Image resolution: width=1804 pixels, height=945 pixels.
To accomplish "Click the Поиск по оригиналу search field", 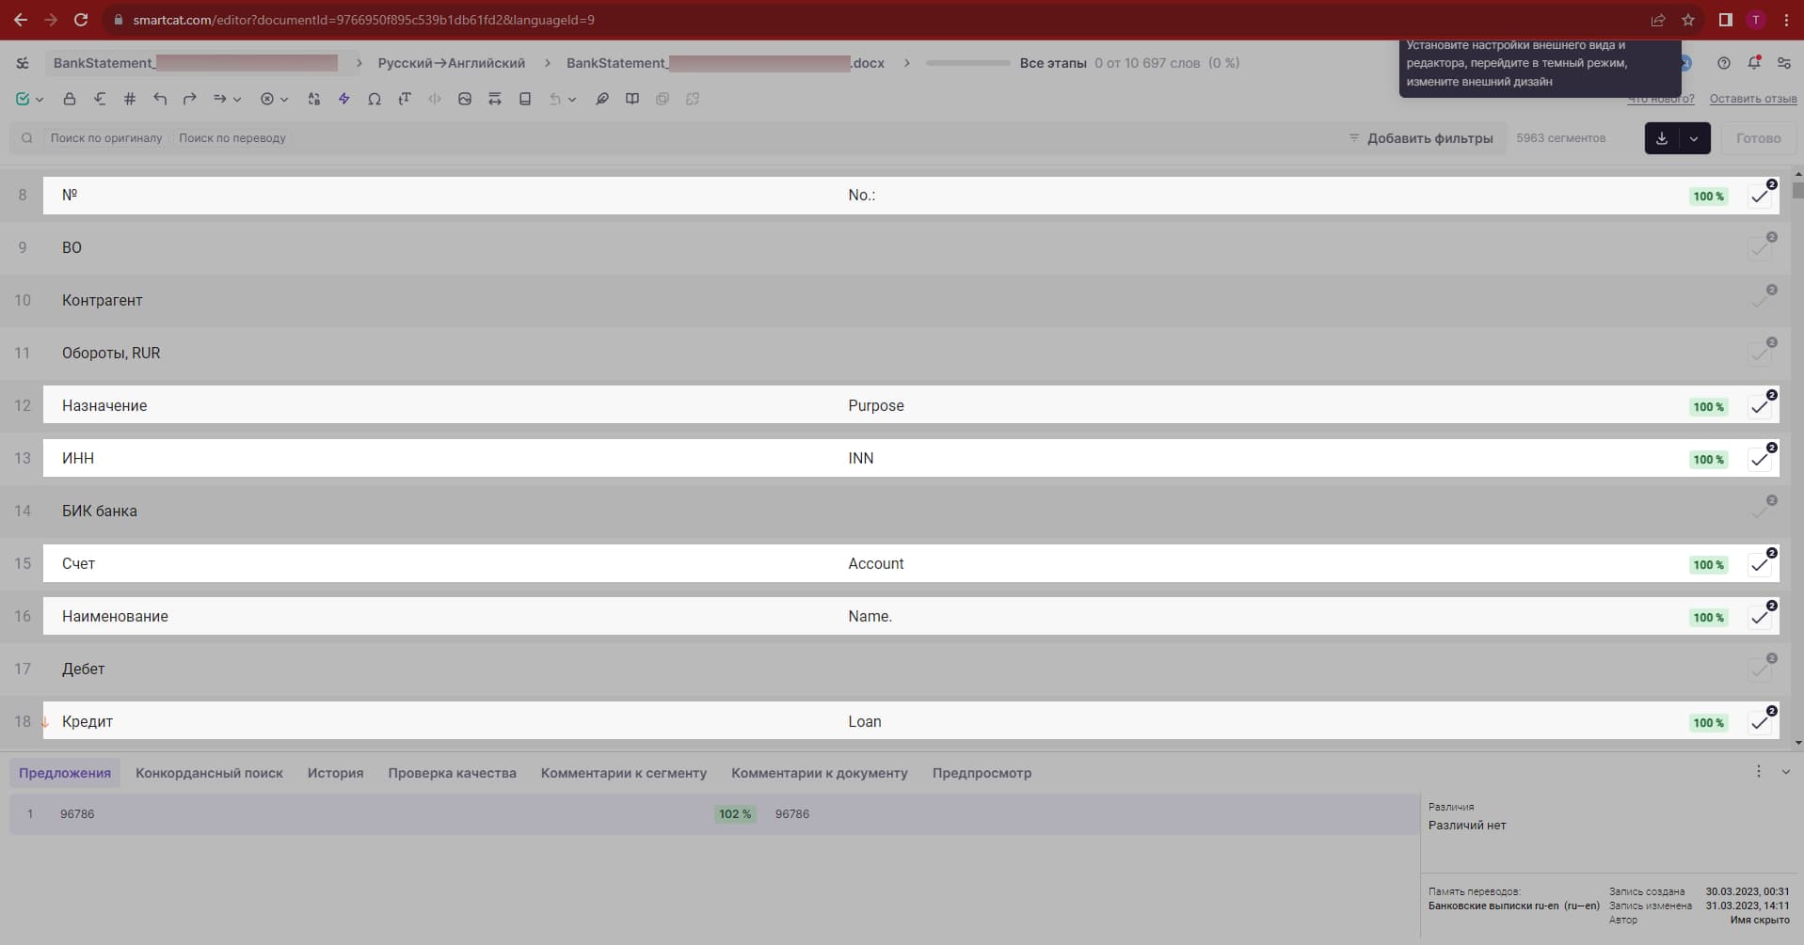I will click(106, 138).
